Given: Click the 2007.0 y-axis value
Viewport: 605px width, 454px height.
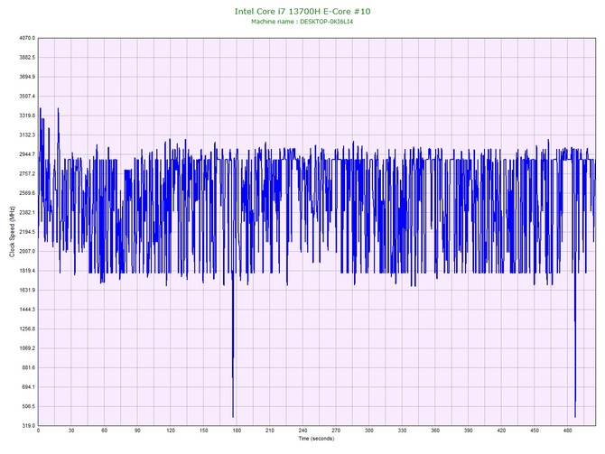Looking at the screenshot, I should [27, 252].
